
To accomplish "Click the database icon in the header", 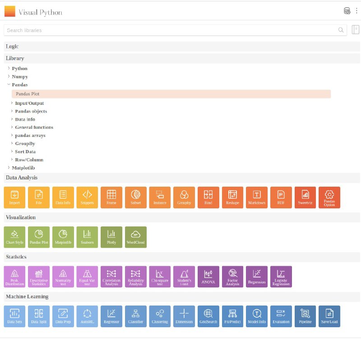I will (347, 10).
